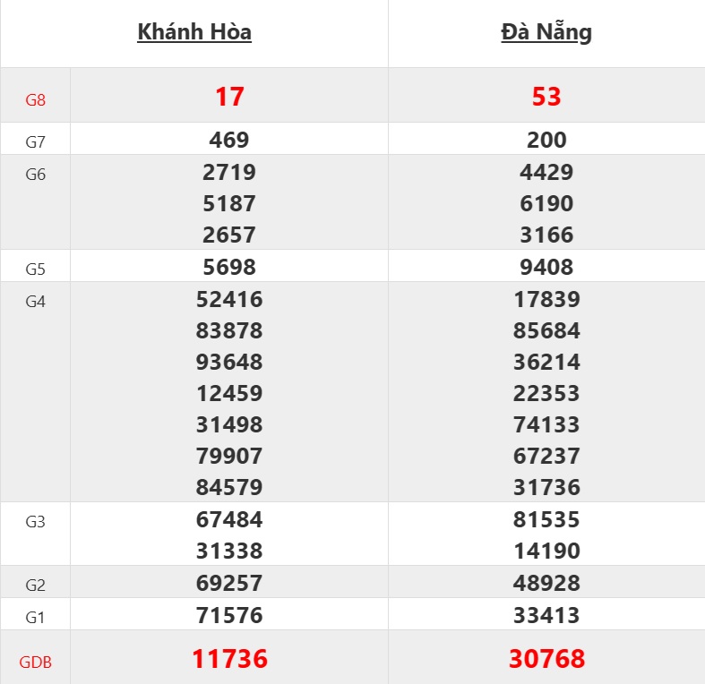Click Đà Nẵng G8 result 53
Viewport: 705px width, 684px height.
[546, 97]
